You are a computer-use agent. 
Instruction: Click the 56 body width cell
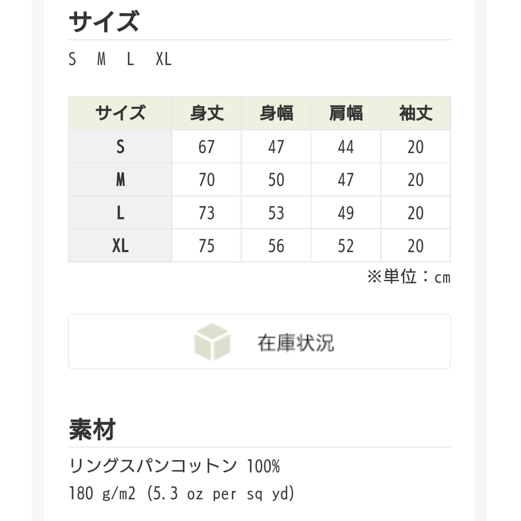tap(276, 245)
